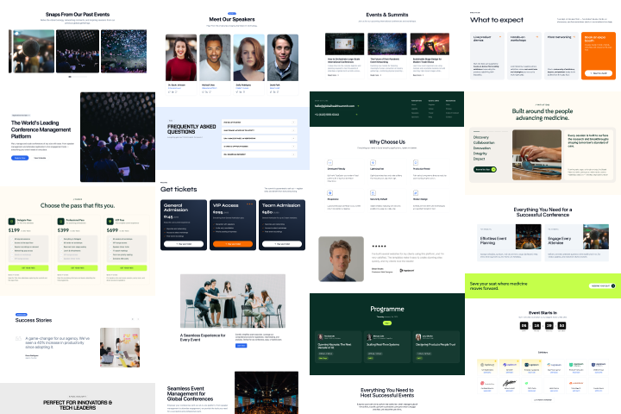
Task: Click the third sponsor logo in top row
Action: 531,365
